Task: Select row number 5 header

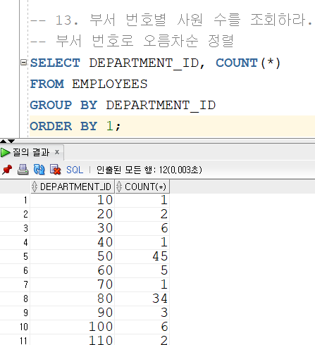Action: [15, 256]
